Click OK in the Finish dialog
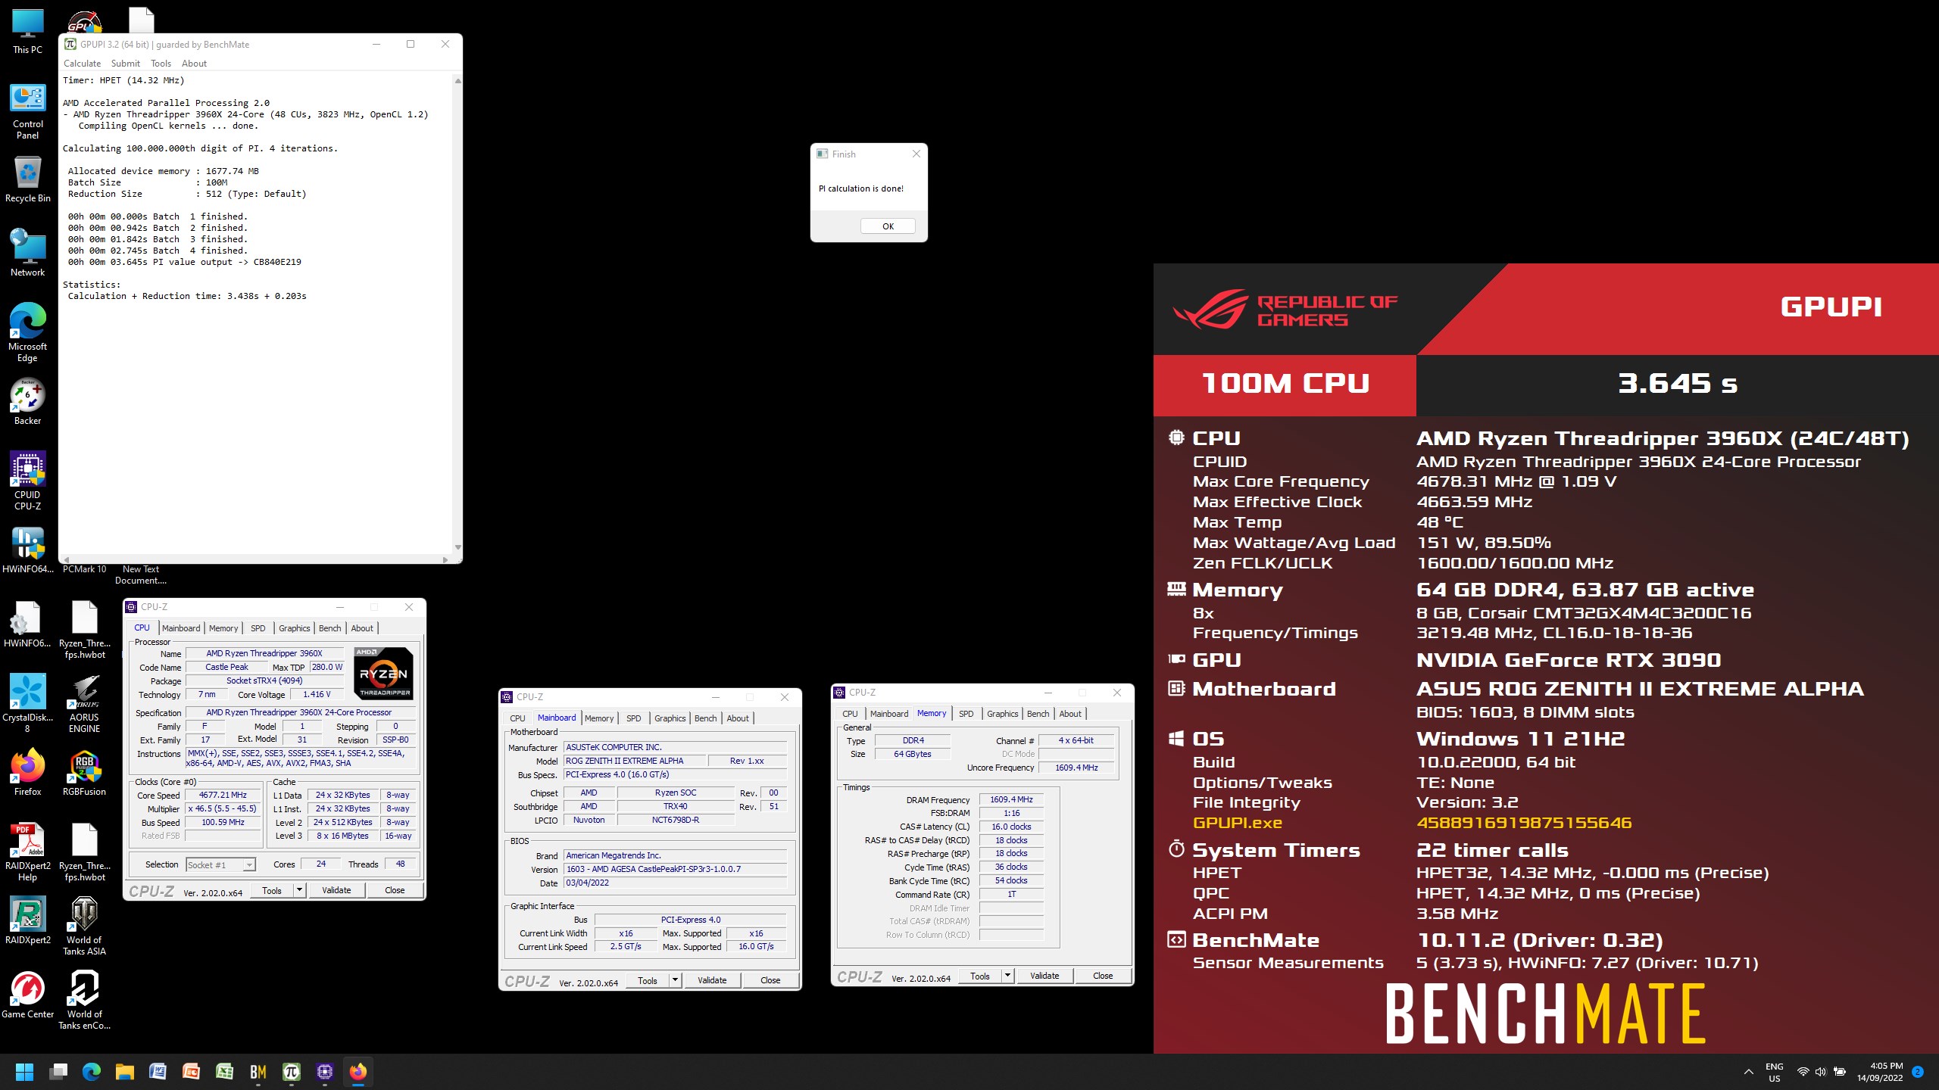 (888, 226)
